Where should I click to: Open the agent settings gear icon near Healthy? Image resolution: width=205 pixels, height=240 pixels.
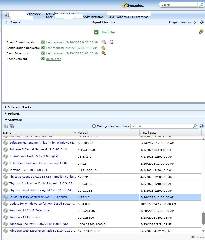click(x=201, y=32)
